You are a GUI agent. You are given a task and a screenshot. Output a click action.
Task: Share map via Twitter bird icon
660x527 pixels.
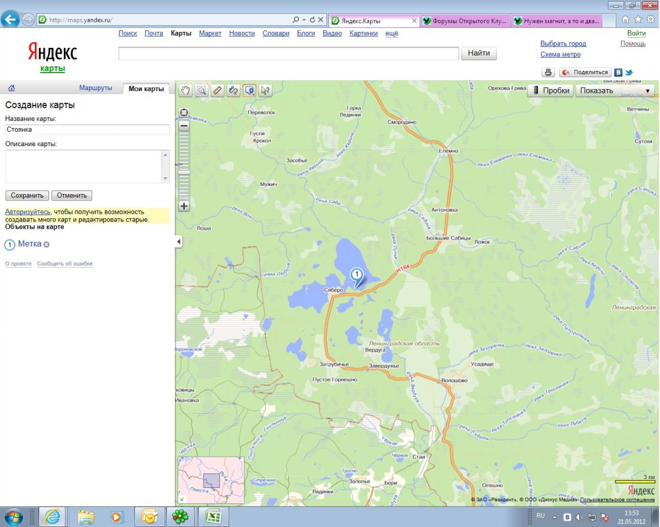point(629,73)
